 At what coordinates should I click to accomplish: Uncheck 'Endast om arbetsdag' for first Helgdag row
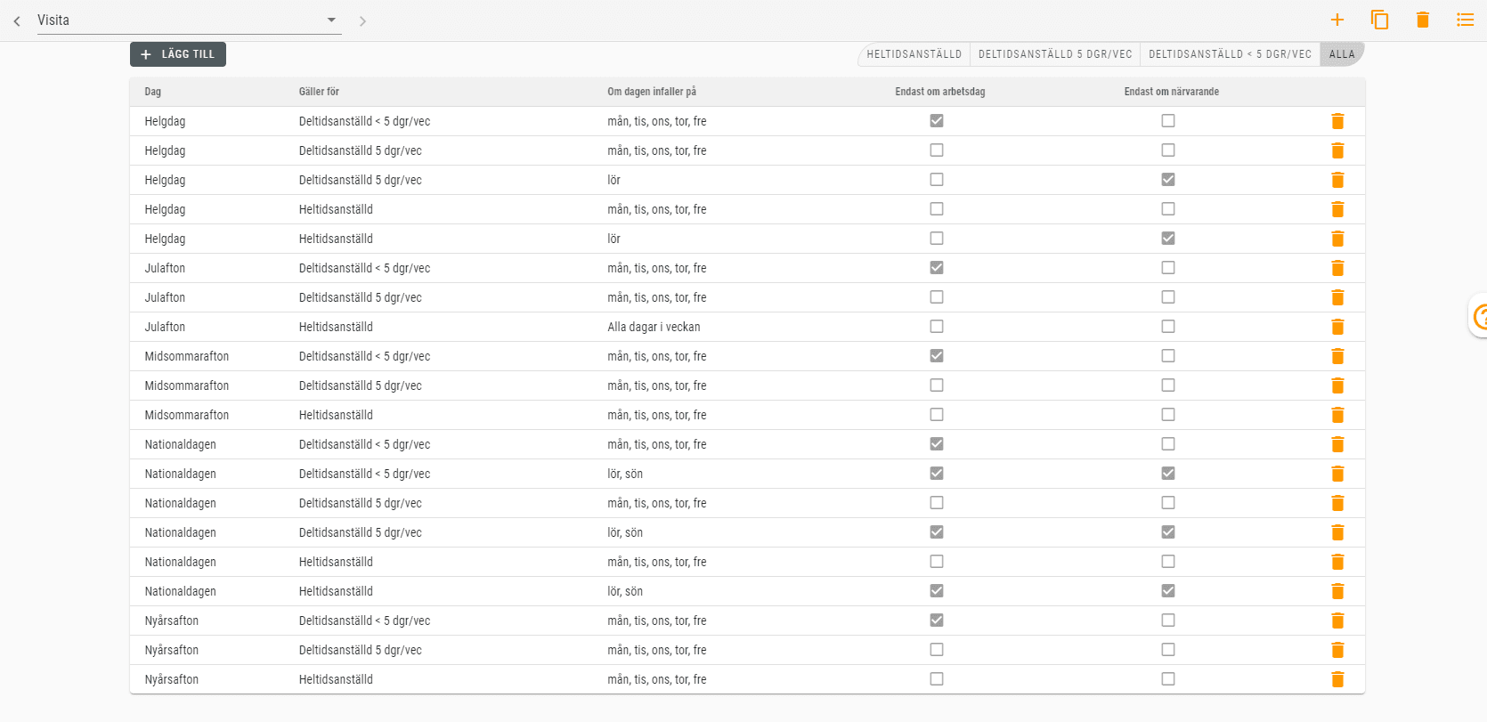936,121
